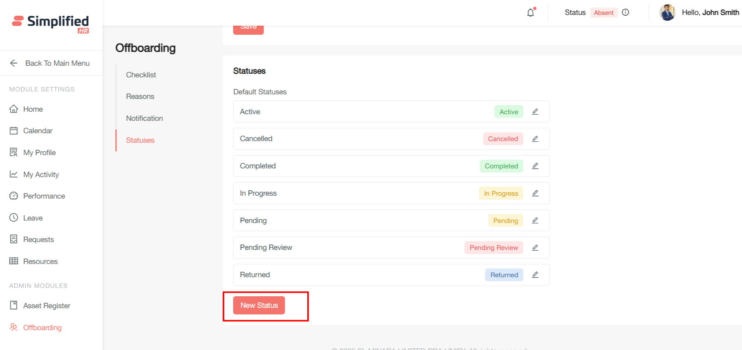The height and width of the screenshot is (350, 742).
Task: Click the New Status button
Action: pos(259,305)
